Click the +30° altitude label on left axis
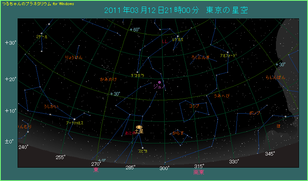 (10, 43)
